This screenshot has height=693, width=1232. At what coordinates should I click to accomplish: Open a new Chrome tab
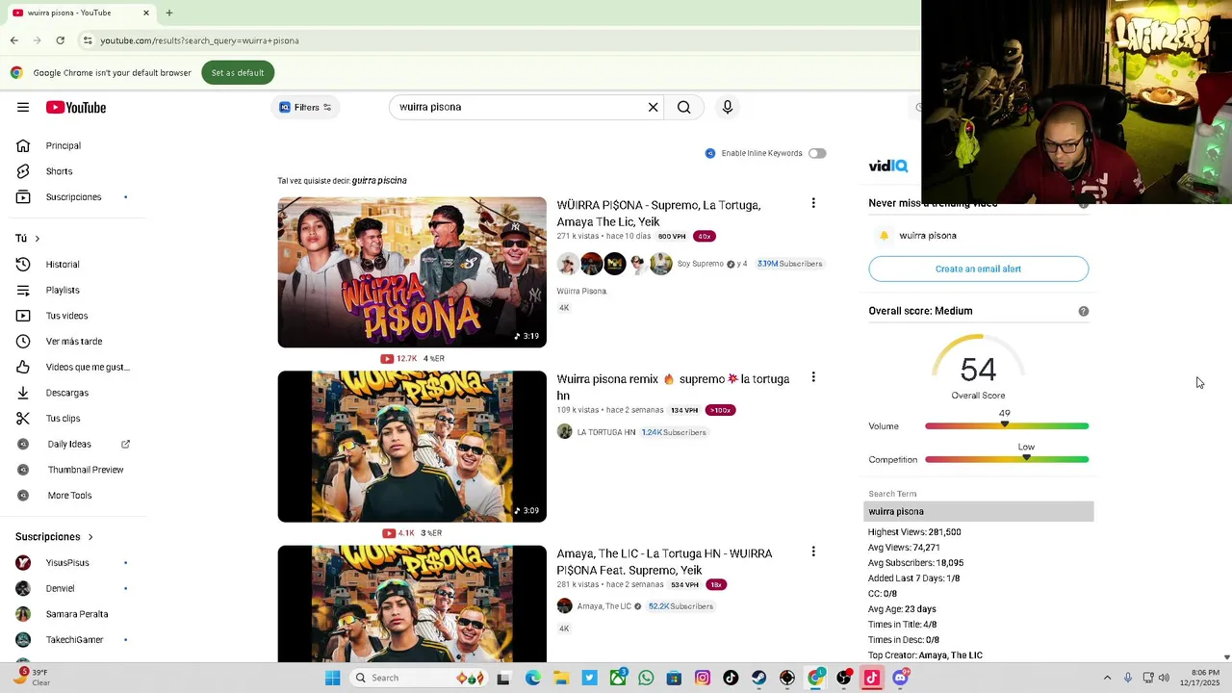click(x=169, y=13)
